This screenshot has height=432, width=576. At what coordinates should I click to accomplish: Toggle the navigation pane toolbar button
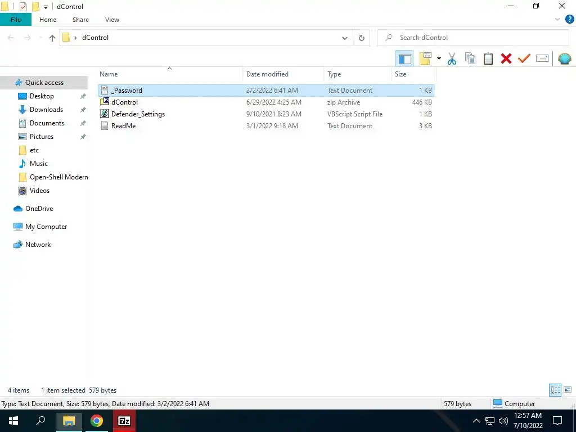click(404, 58)
